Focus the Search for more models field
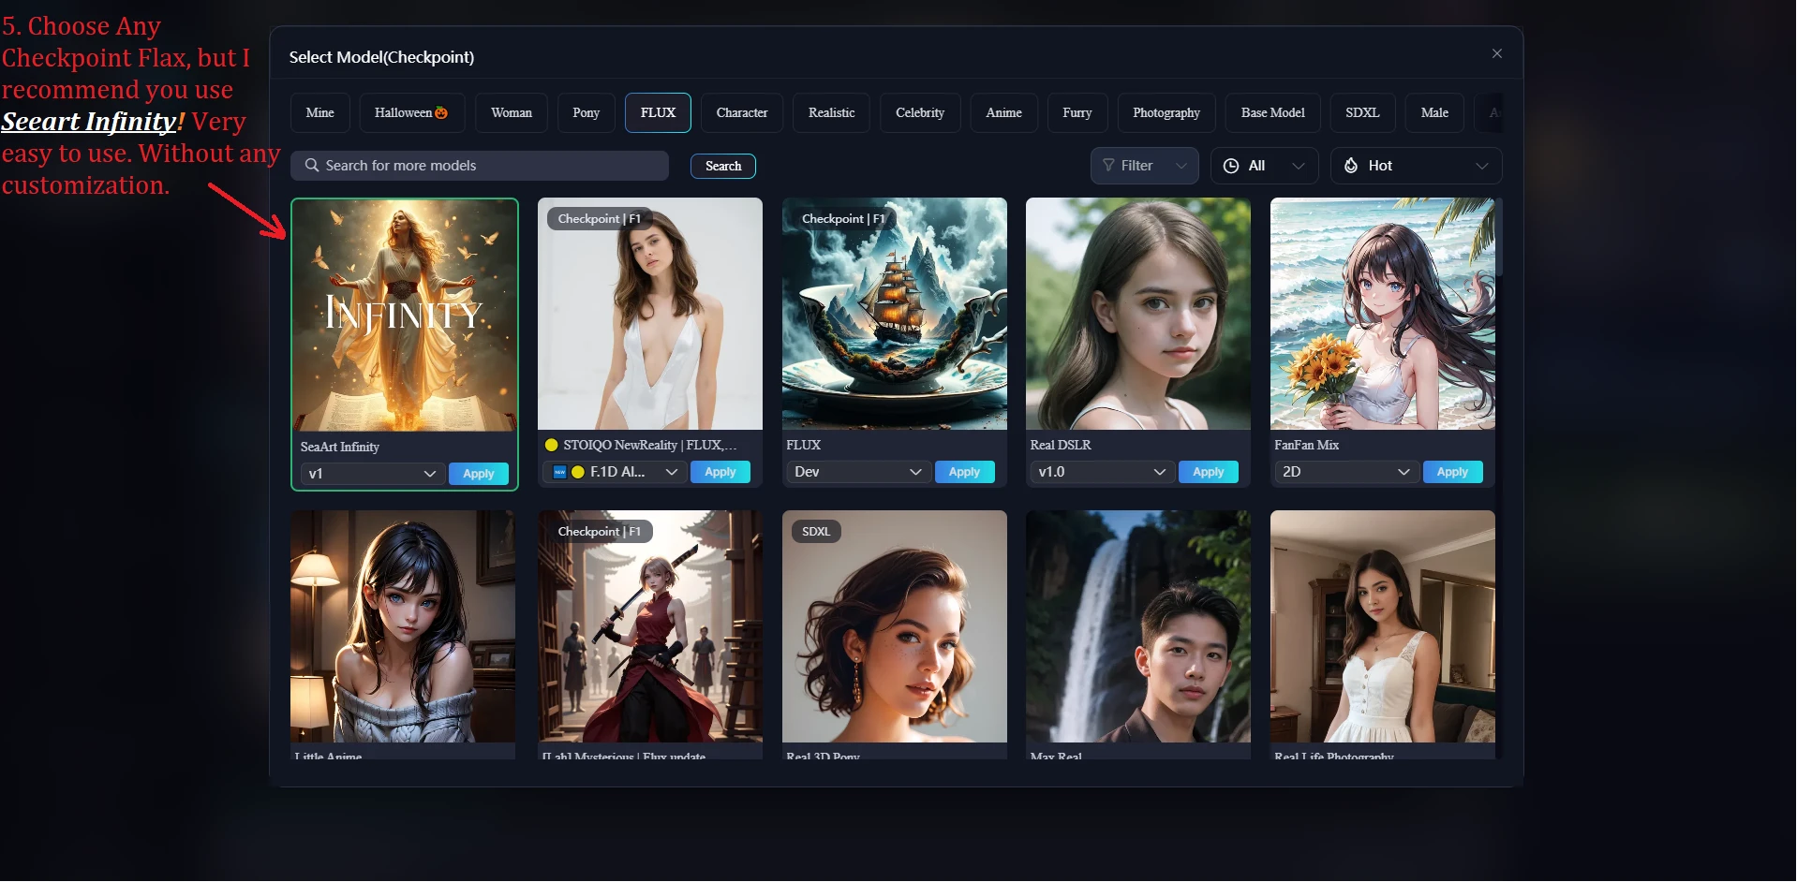This screenshot has height=882, width=1797. [480, 166]
